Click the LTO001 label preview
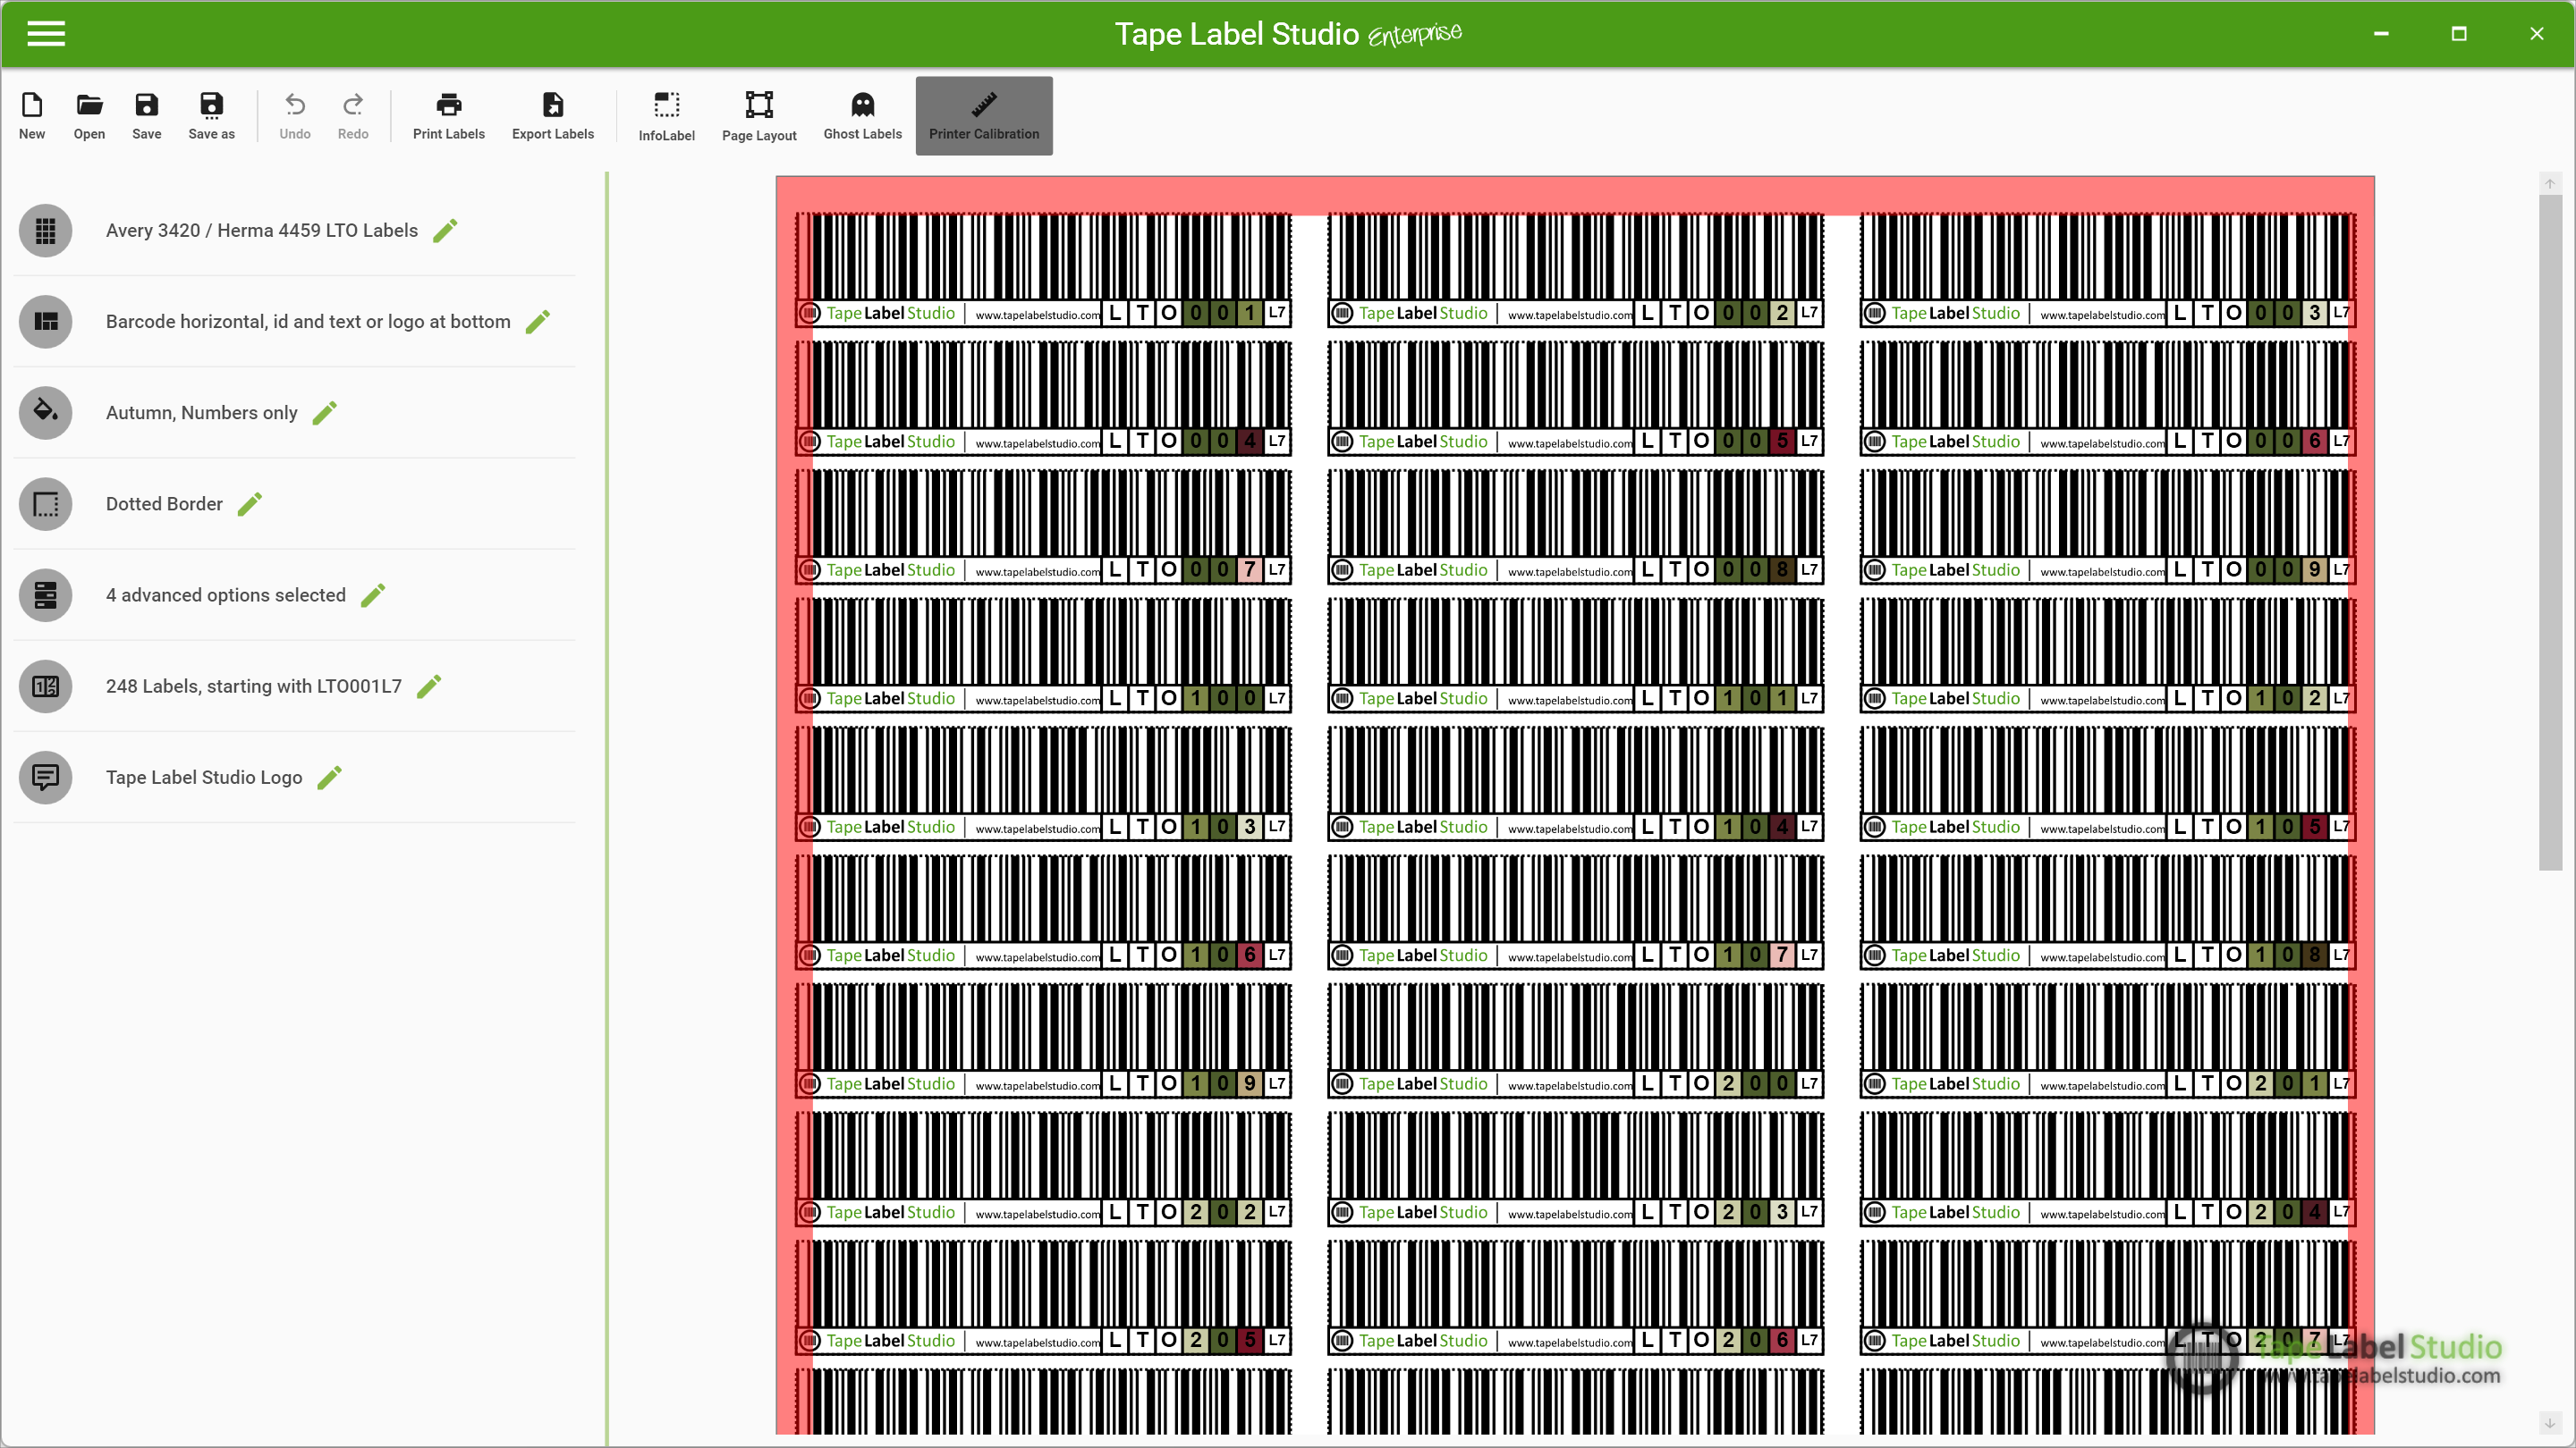The image size is (2576, 1448). (x=1044, y=271)
